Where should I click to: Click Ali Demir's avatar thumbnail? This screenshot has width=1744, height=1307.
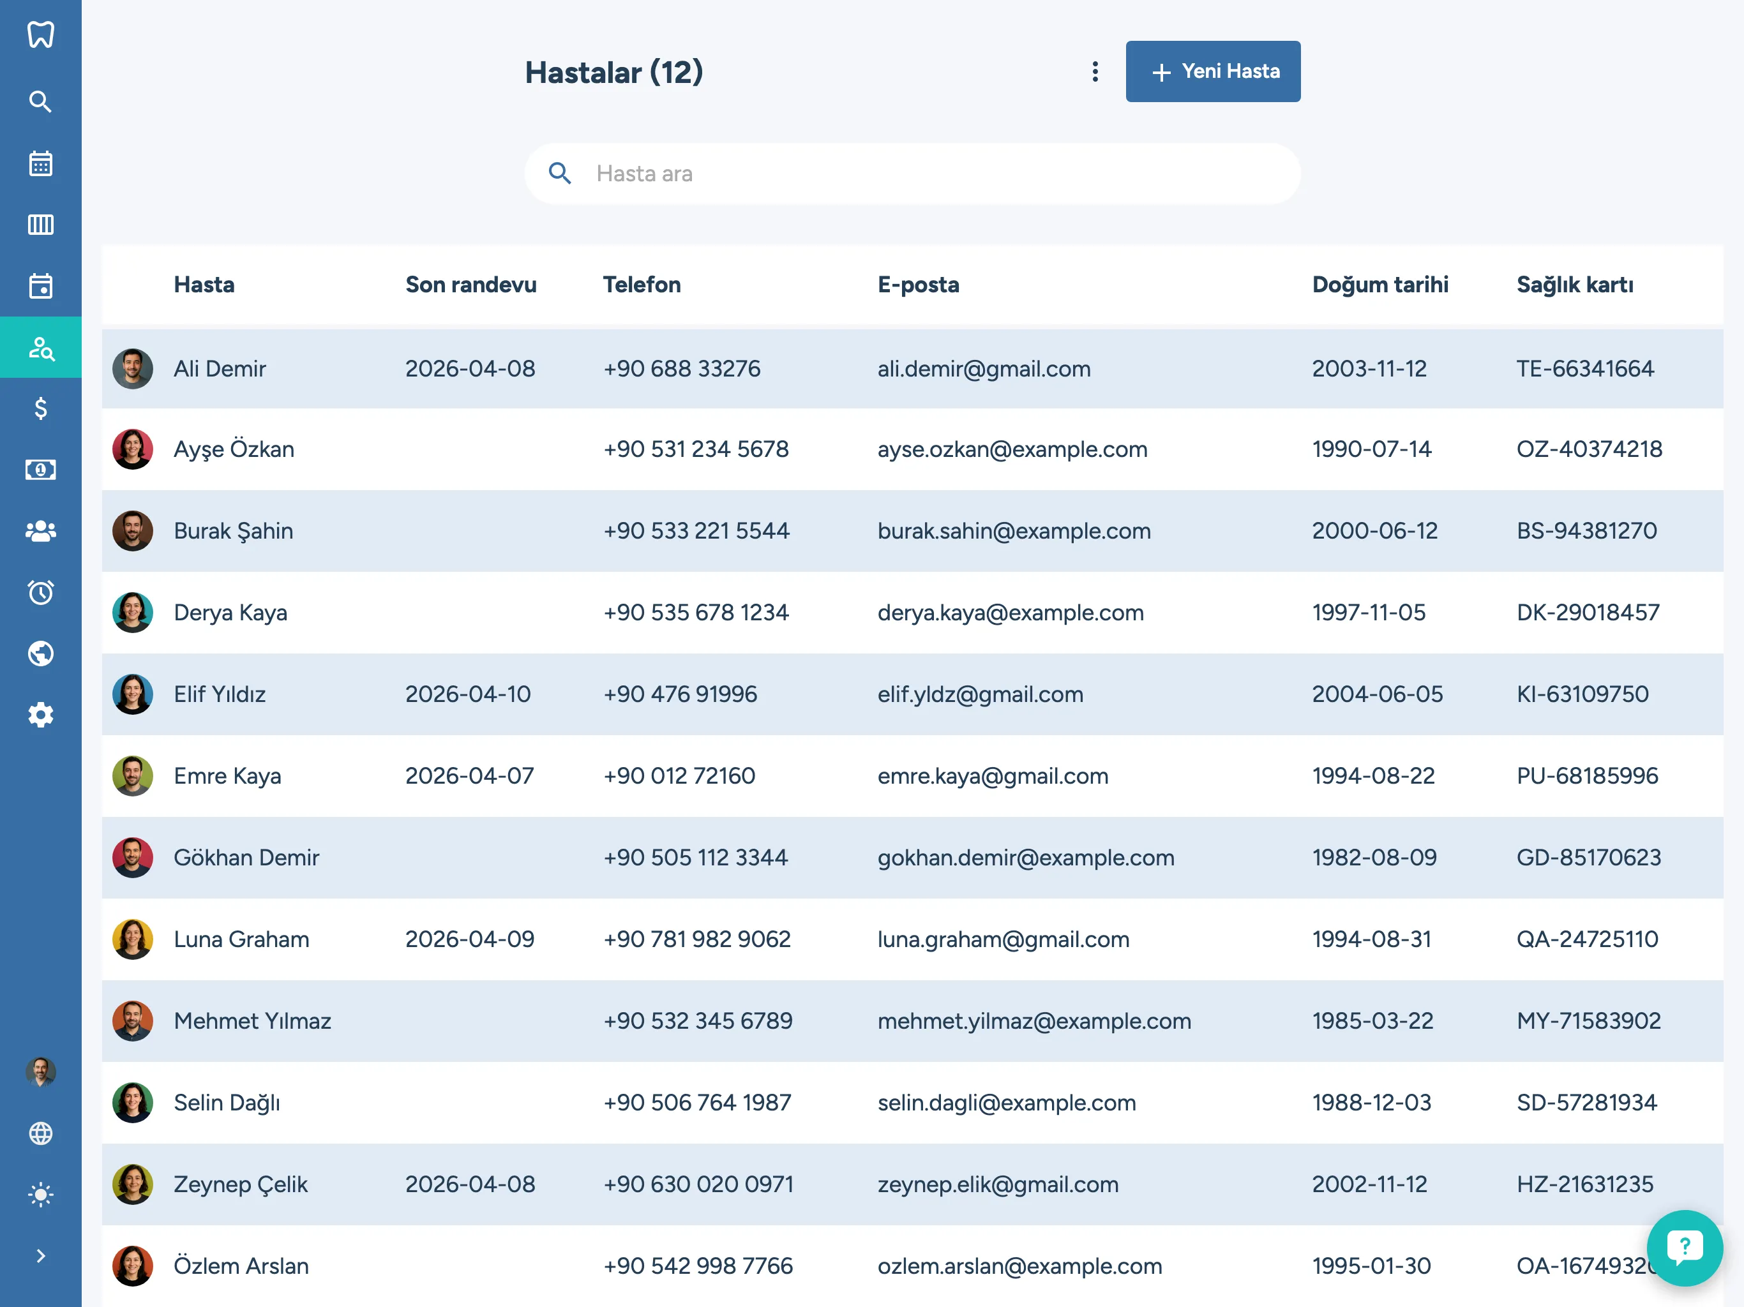click(132, 368)
